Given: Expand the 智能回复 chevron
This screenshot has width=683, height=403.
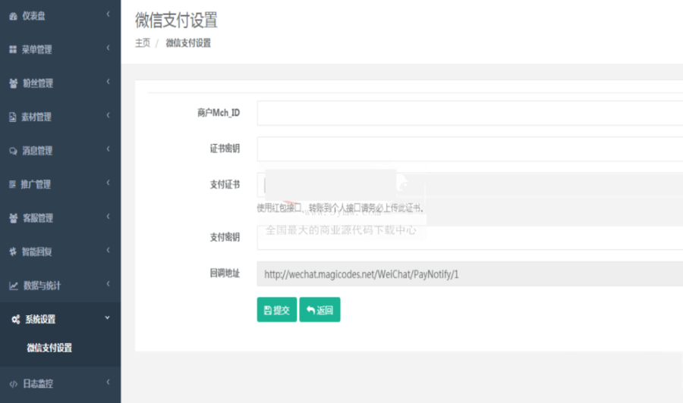Looking at the screenshot, I should pyautogui.click(x=108, y=250).
